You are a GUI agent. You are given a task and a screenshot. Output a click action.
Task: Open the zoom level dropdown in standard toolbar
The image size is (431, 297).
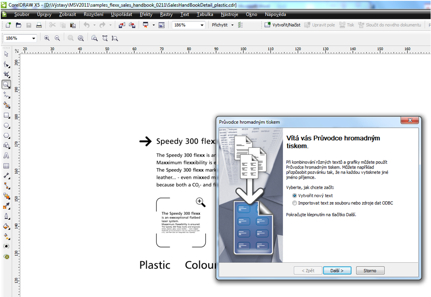point(202,25)
